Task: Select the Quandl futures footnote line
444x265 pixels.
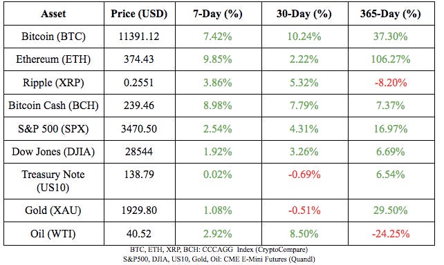Action: [x=219, y=259]
